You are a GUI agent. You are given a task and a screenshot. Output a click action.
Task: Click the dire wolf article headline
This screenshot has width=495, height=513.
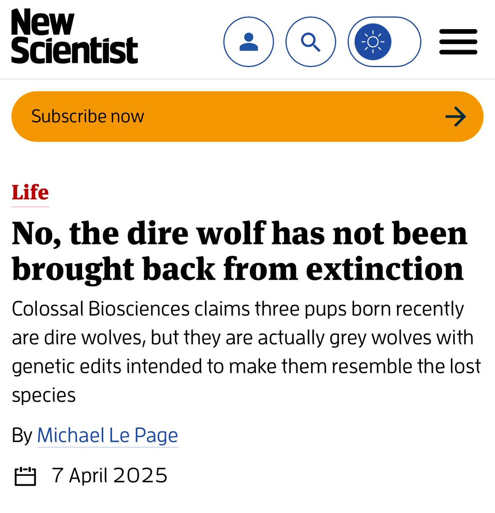[x=240, y=251]
